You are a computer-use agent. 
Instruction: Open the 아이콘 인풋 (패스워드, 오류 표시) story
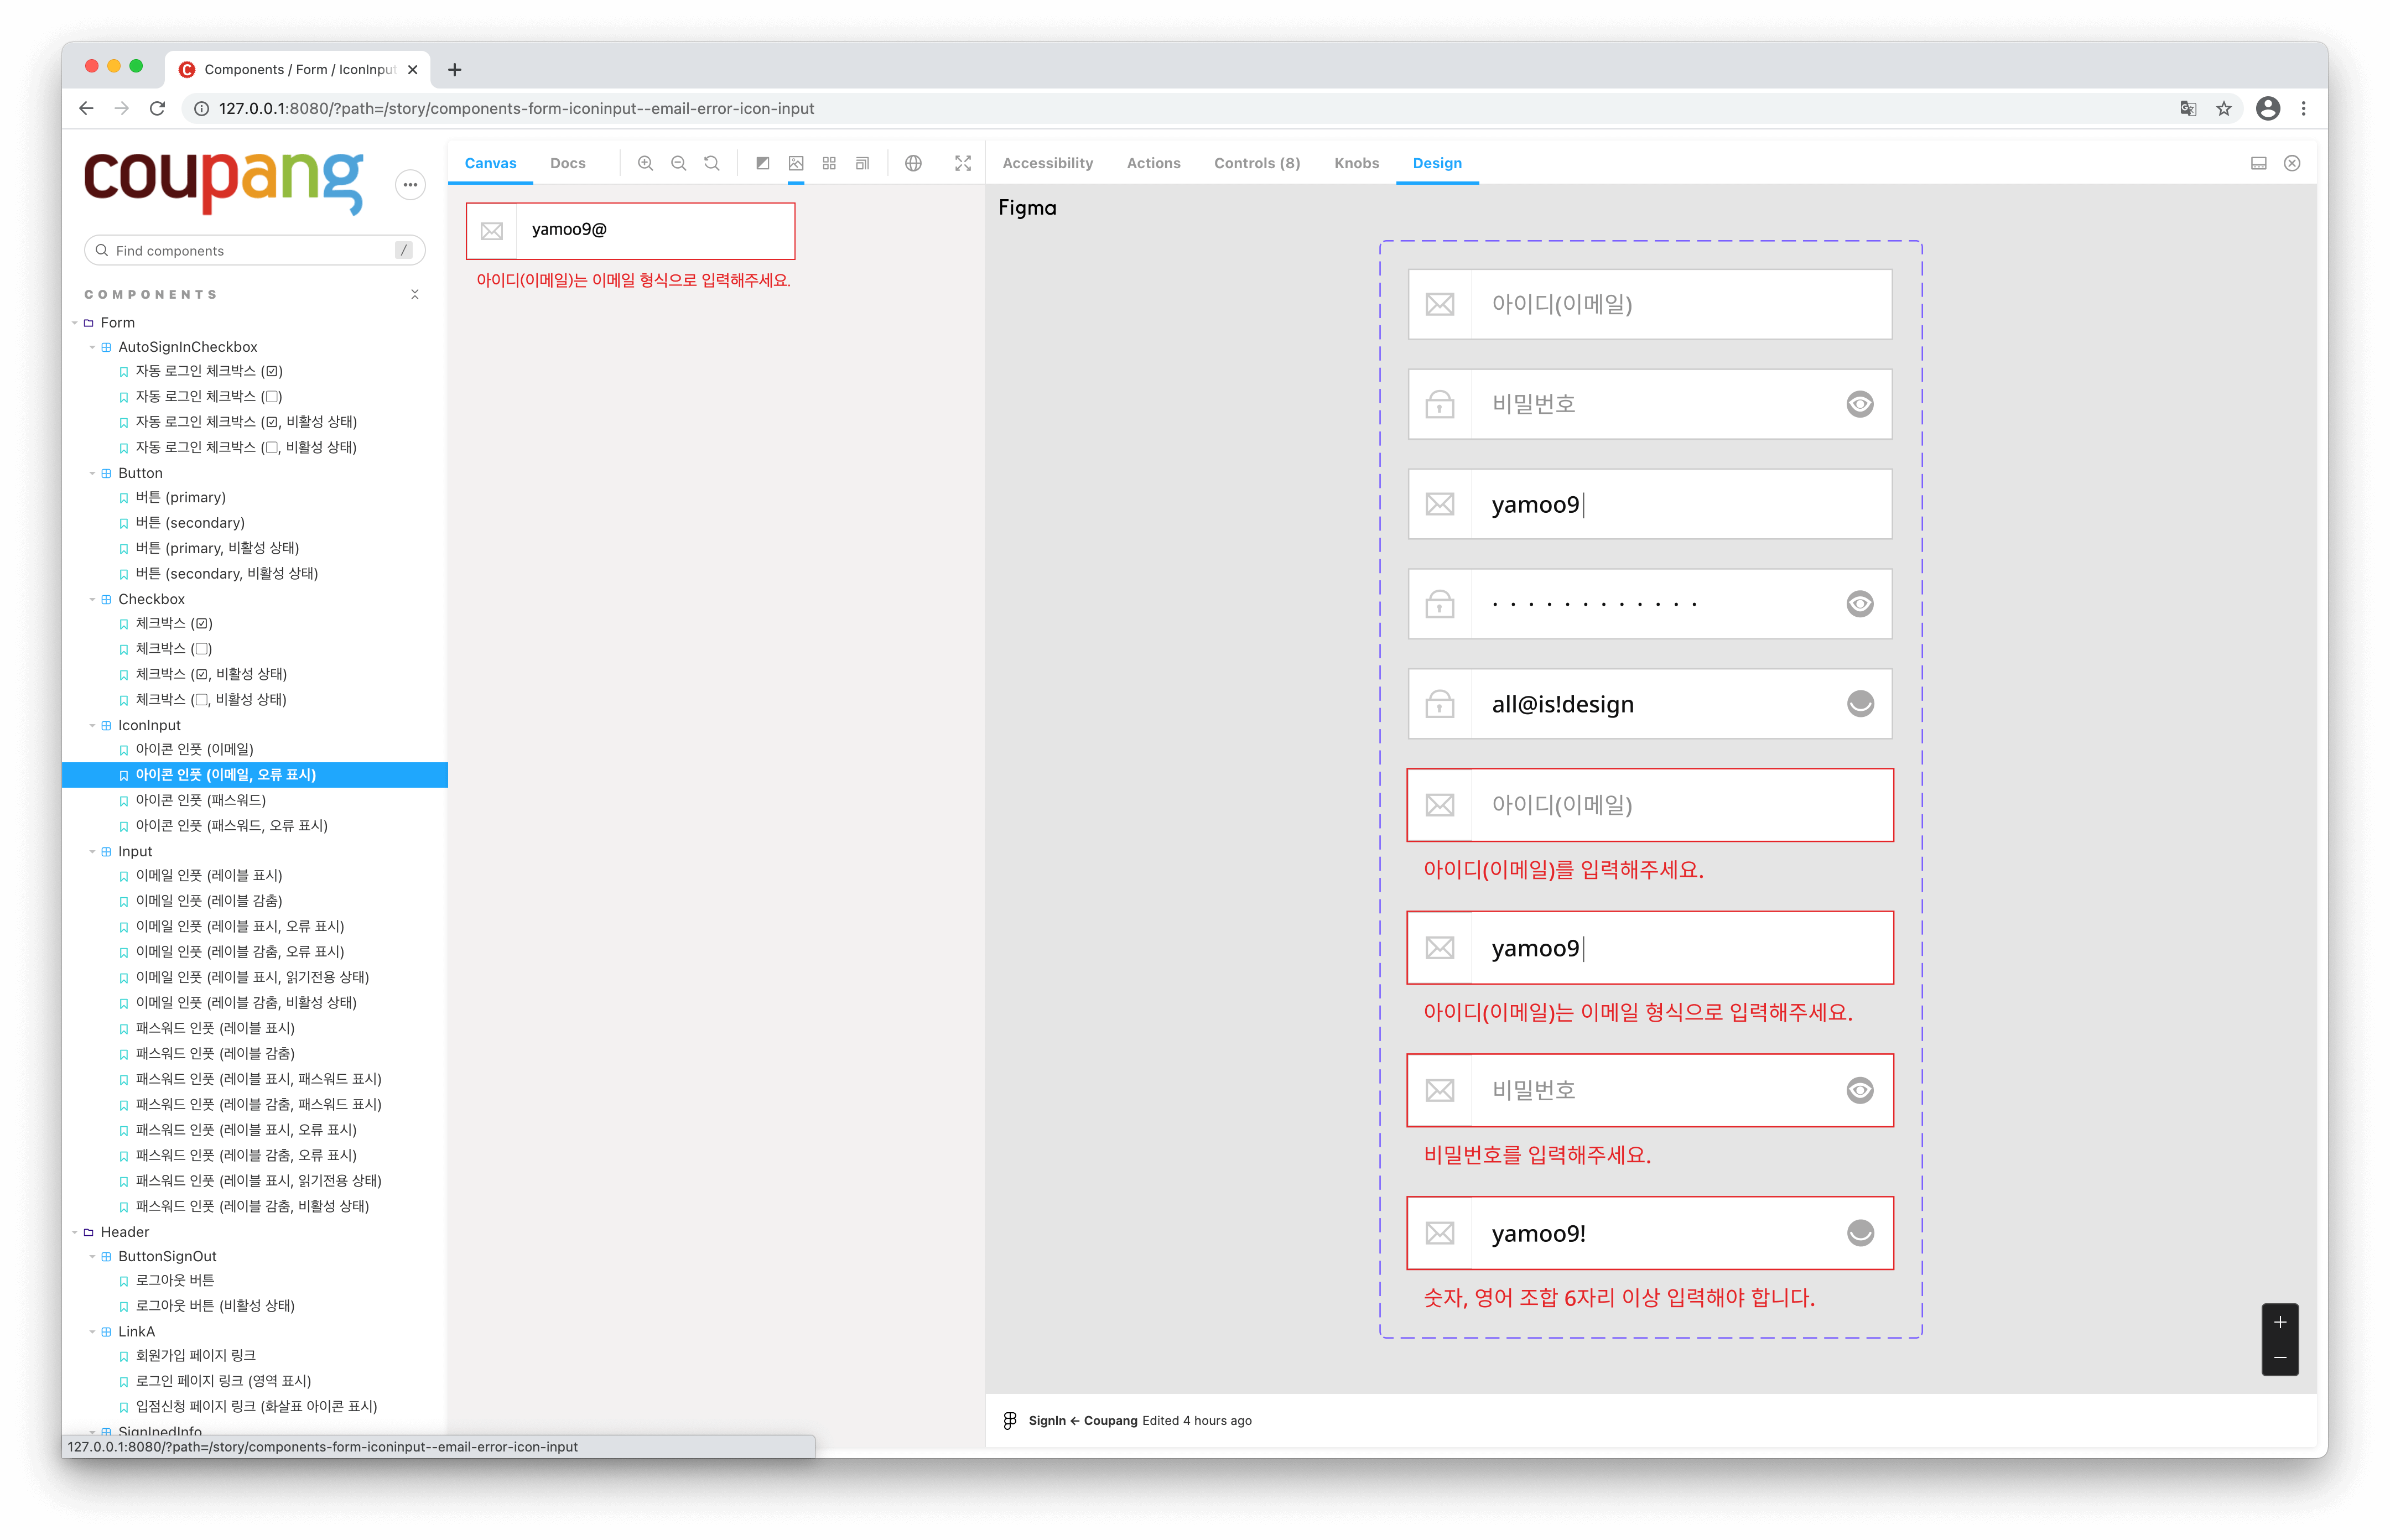point(231,826)
